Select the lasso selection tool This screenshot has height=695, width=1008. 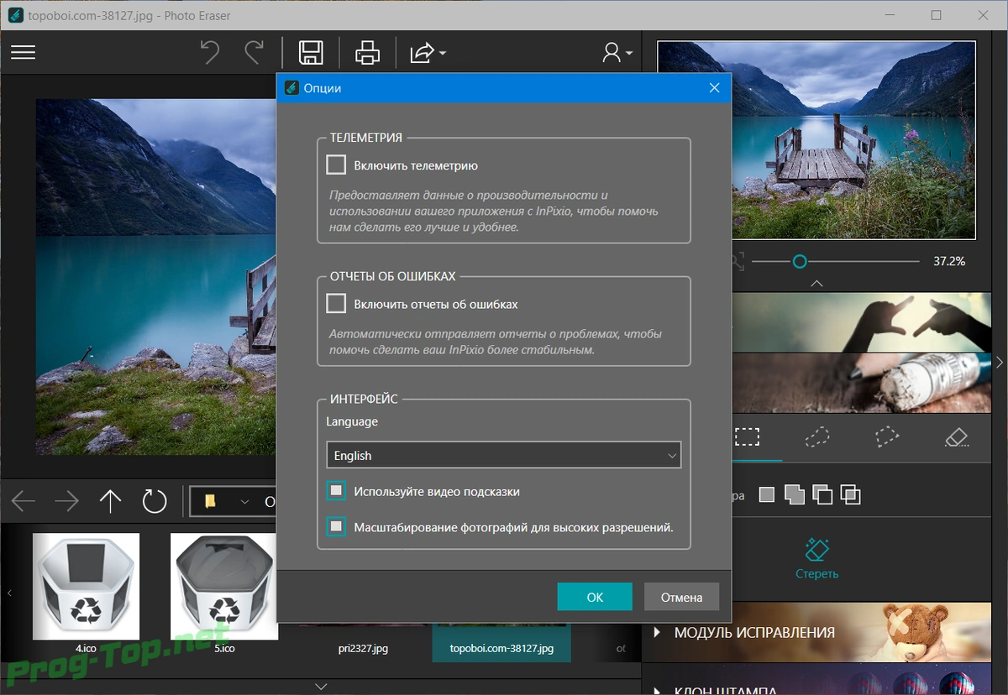[817, 436]
